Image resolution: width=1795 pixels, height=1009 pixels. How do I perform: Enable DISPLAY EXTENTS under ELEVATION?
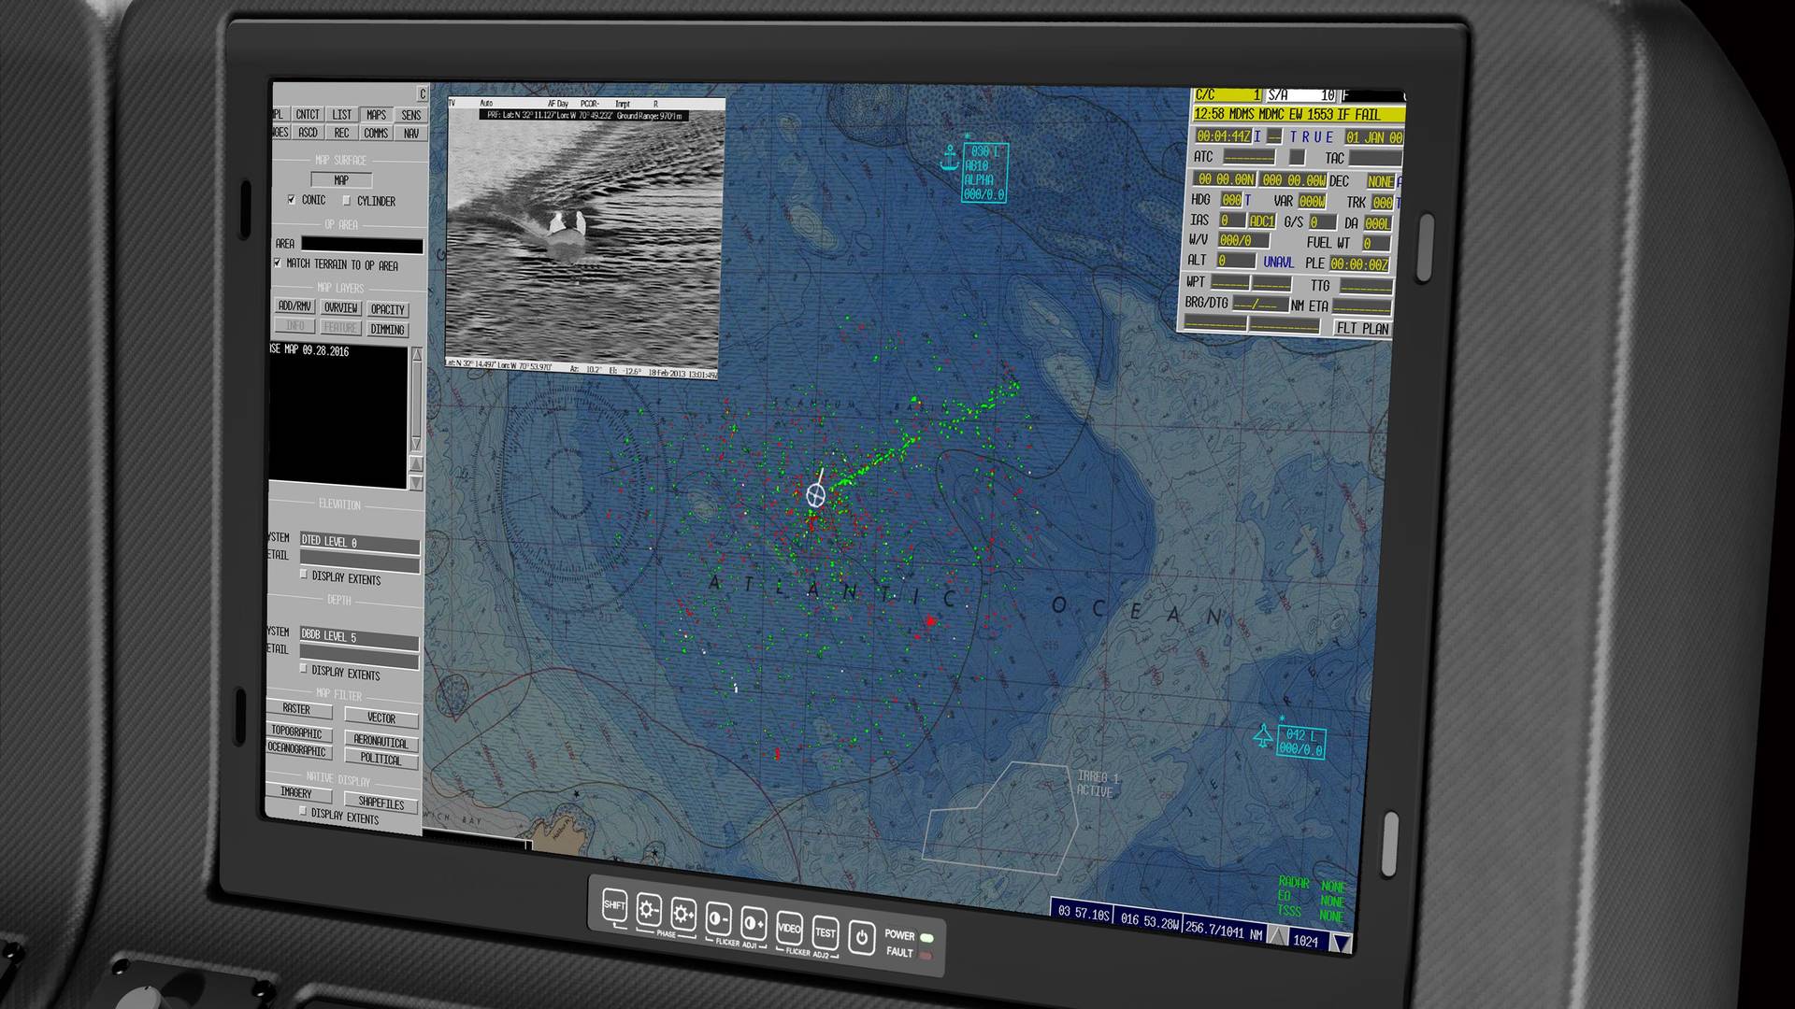(x=305, y=575)
